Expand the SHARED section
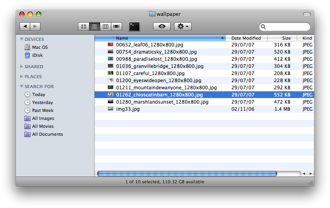The width and height of the screenshot is (330, 208). coord(21,66)
